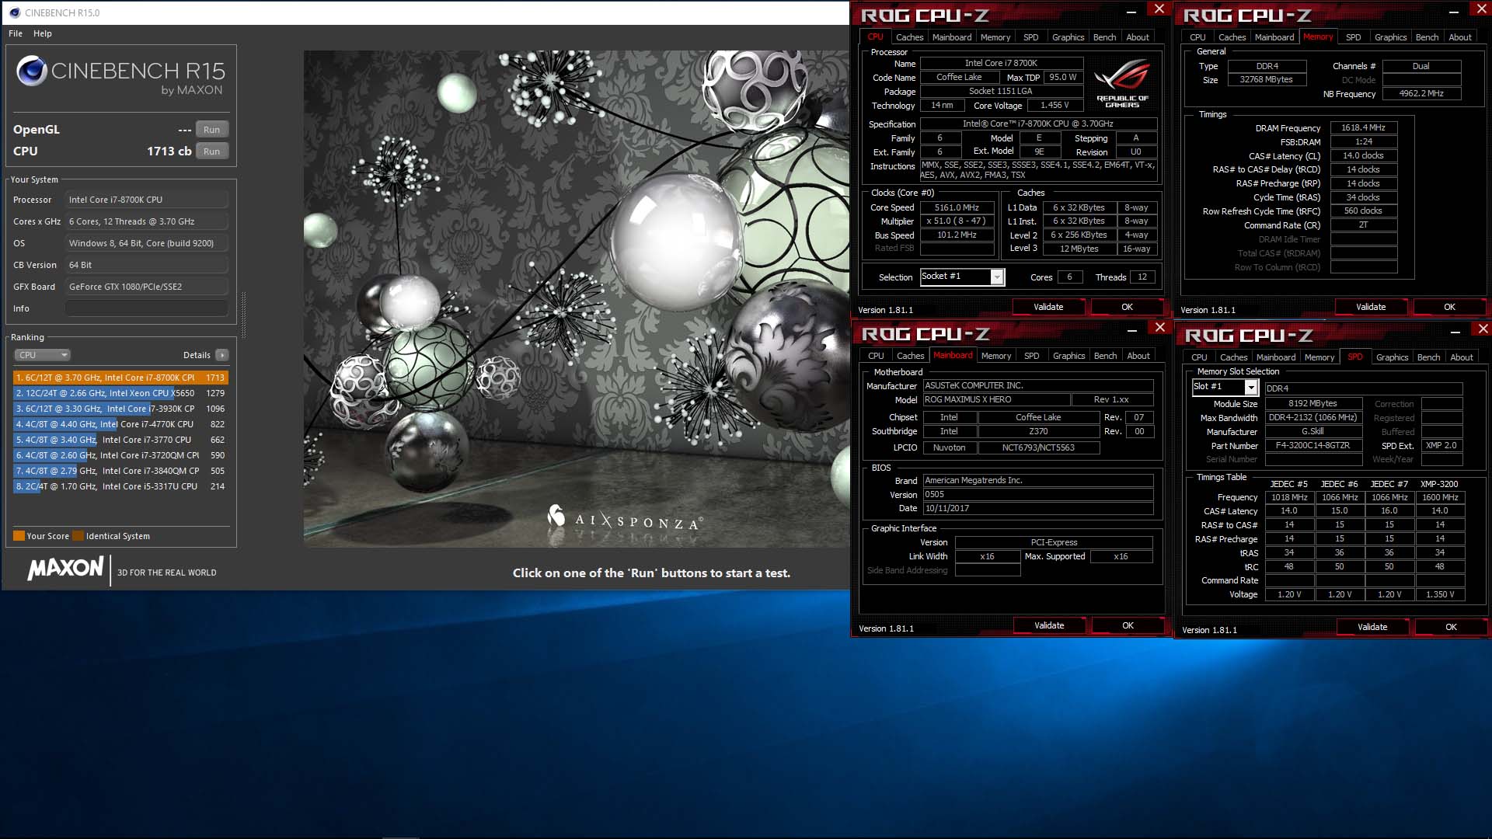Screen dimensions: 1492x839
Task: Open the Cinebench File menu
Action: (x=16, y=33)
